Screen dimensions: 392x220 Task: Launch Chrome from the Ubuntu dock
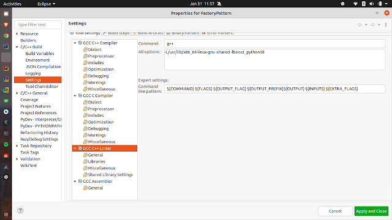tap(6, 35)
